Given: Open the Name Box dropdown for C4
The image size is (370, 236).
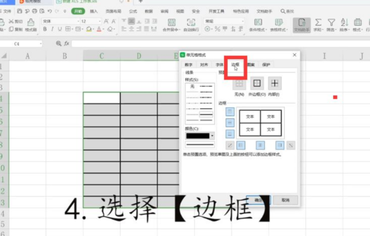Looking at the screenshot, I should click(x=41, y=44).
